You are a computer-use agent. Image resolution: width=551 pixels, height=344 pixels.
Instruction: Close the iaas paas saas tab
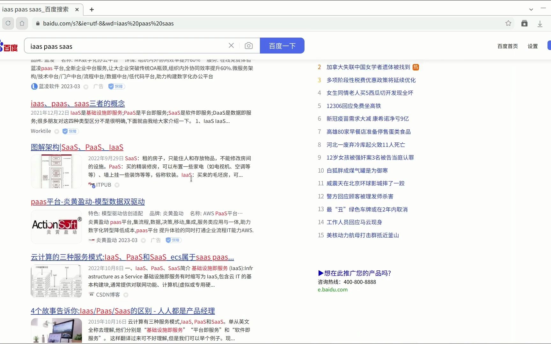pos(77,10)
